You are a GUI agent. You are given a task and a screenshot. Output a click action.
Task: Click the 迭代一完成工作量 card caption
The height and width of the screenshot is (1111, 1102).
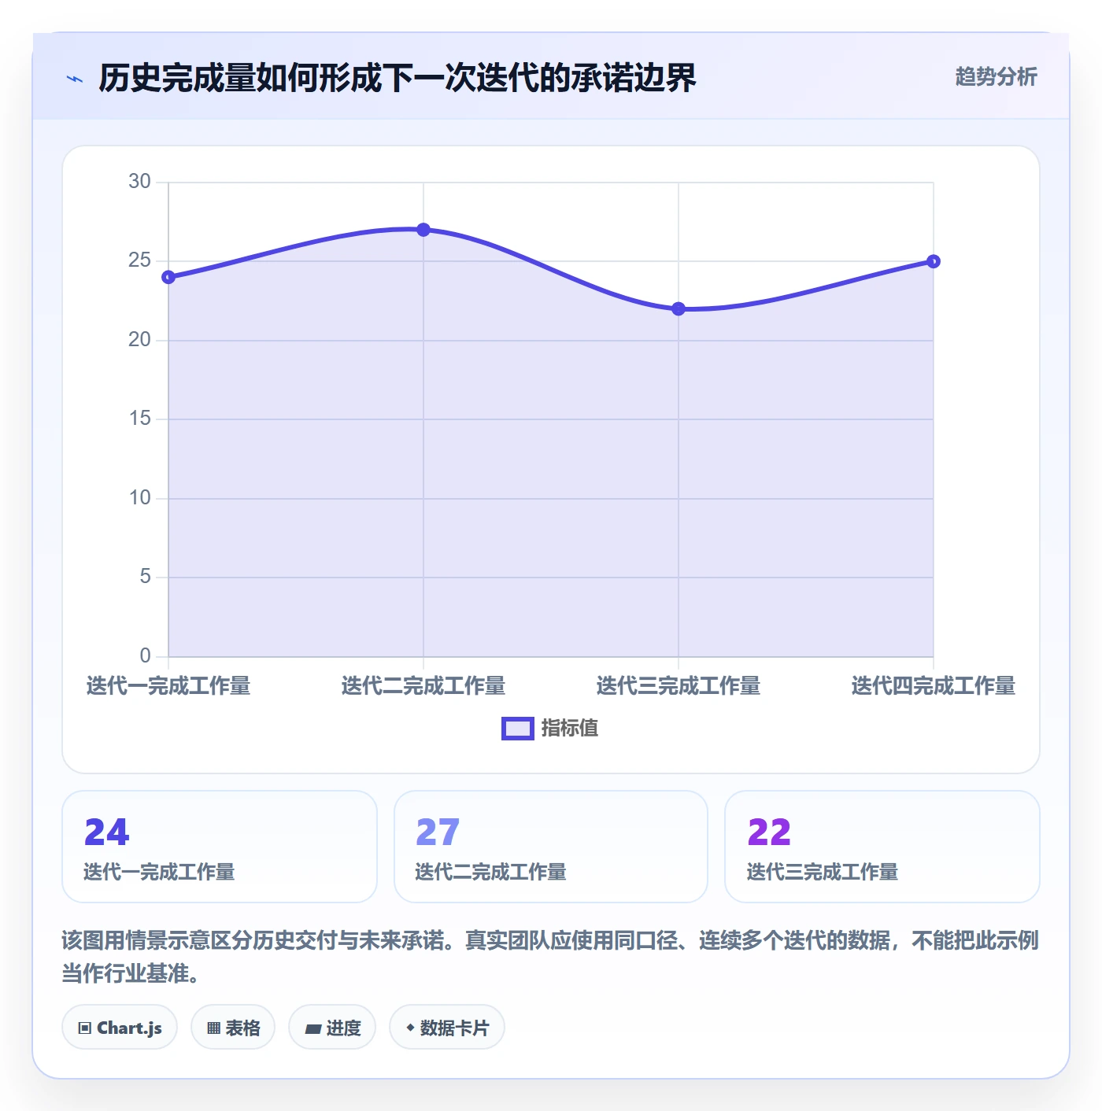point(159,872)
